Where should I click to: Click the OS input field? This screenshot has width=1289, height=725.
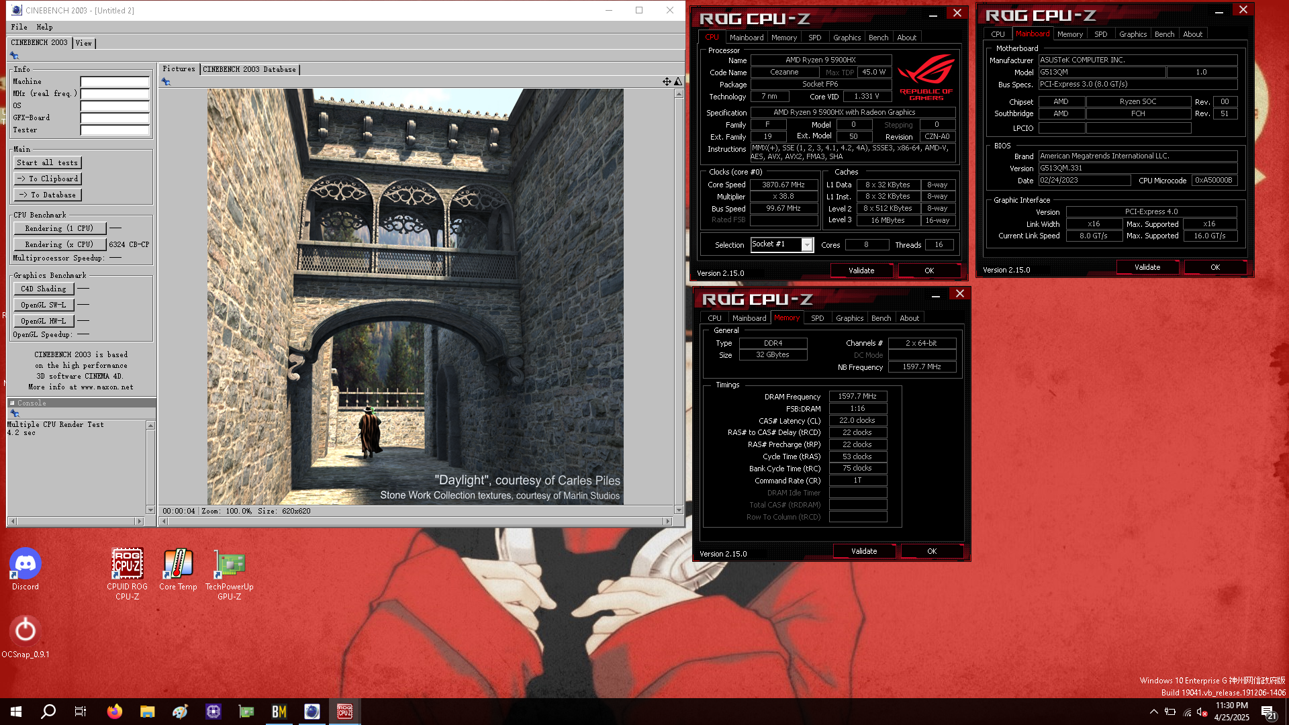click(115, 106)
